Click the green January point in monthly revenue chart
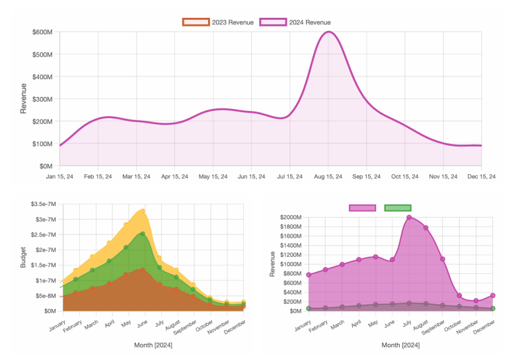Screen dimensions: 514x363 pyautogui.click(x=309, y=308)
